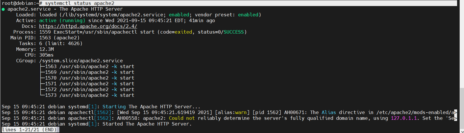The height and width of the screenshot is (133, 464).
Task: Click the green SUCCESS status word
Action: coord(234,32)
